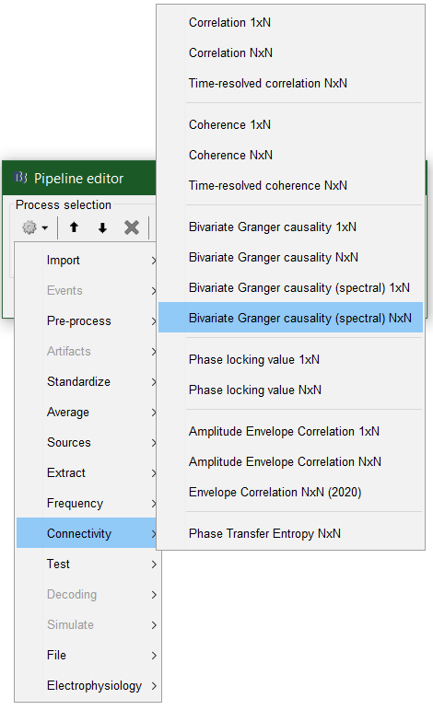This screenshot has width=433, height=710.
Task: Select Envelope Correlation NxN (2020)
Action: pyautogui.click(x=290, y=492)
